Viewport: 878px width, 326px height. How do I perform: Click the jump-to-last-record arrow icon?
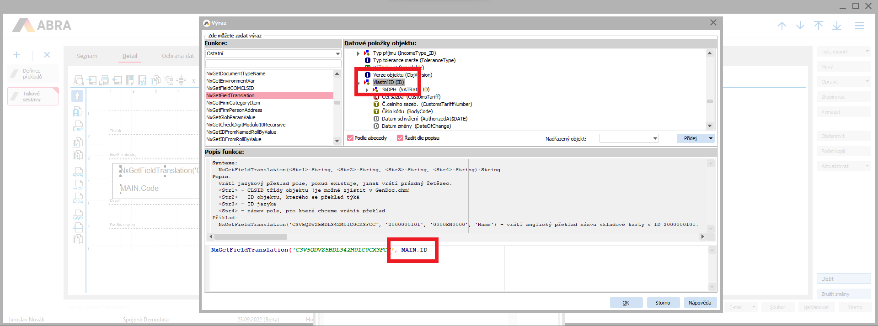(x=836, y=26)
